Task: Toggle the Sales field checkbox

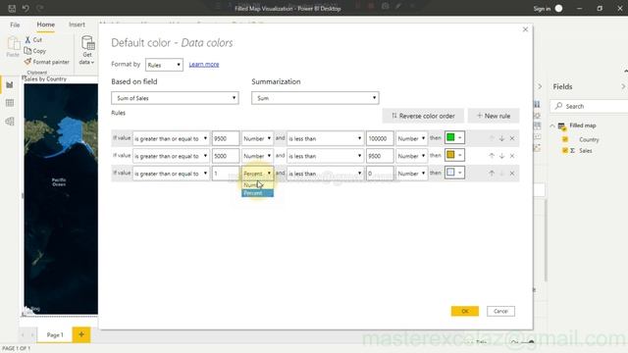Action: click(x=565, y=150)
